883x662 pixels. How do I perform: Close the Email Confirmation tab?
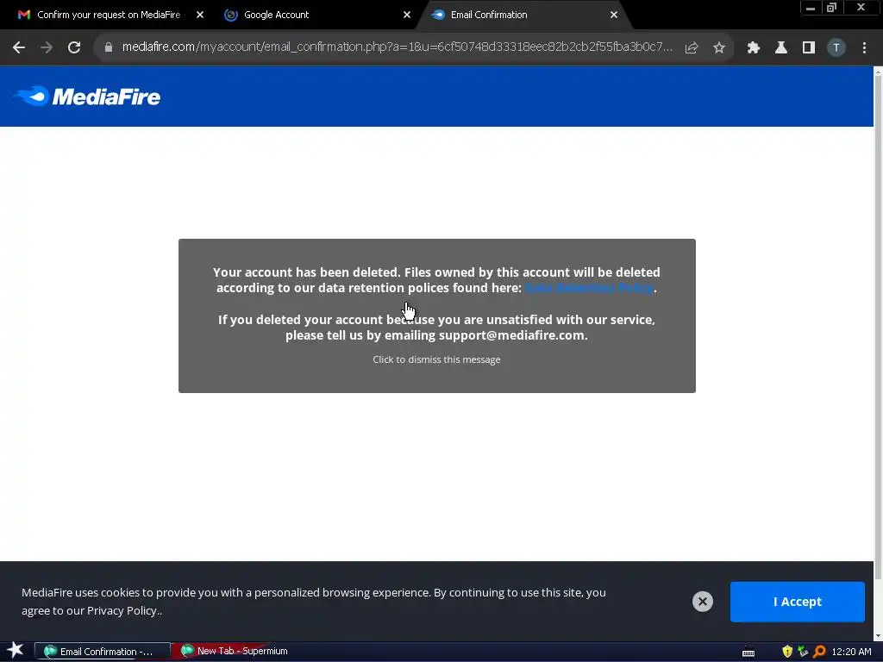click(614, 15)
